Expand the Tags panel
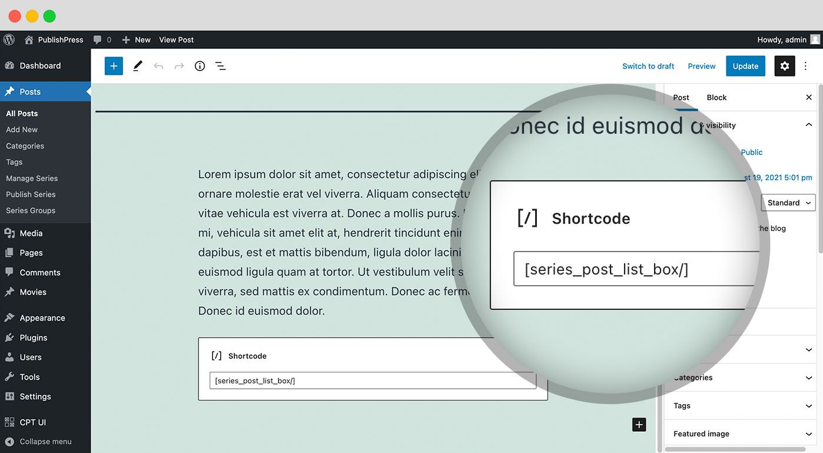Image resolution: width=823 pixels, height=453 pixels. pos(809,406)
